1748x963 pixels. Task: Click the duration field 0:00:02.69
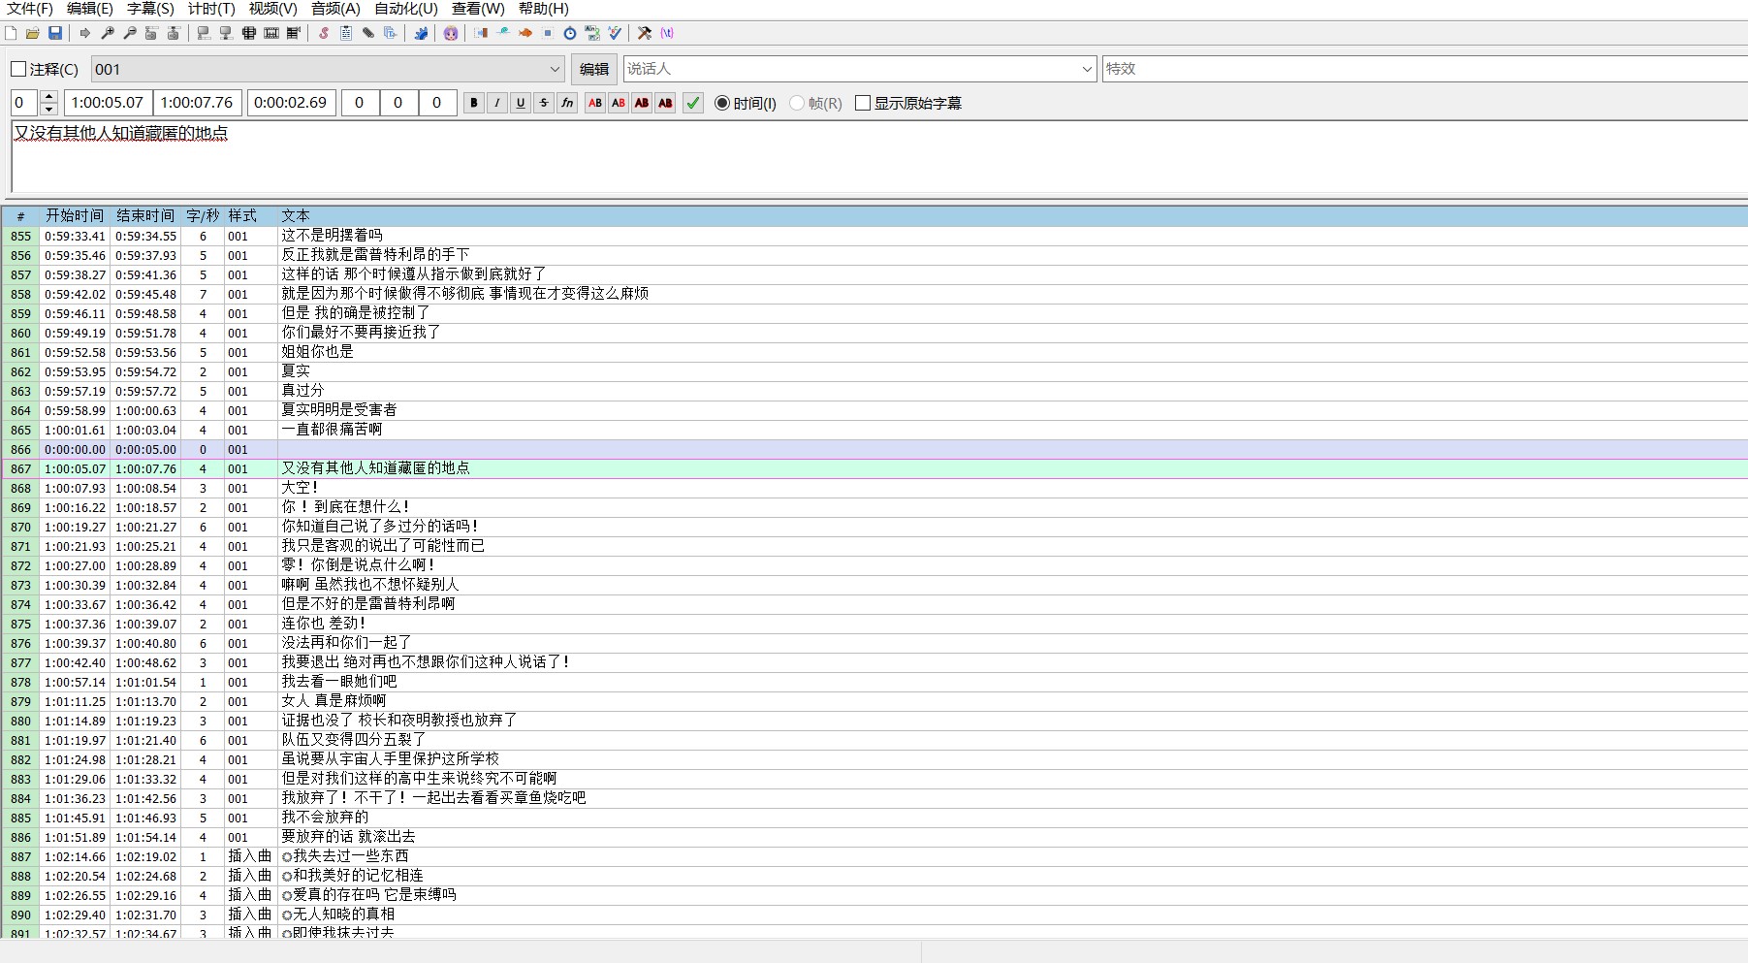coord(291,103)
